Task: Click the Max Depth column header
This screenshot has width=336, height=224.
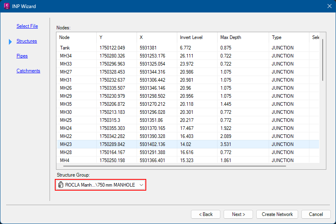Action: 243,37
